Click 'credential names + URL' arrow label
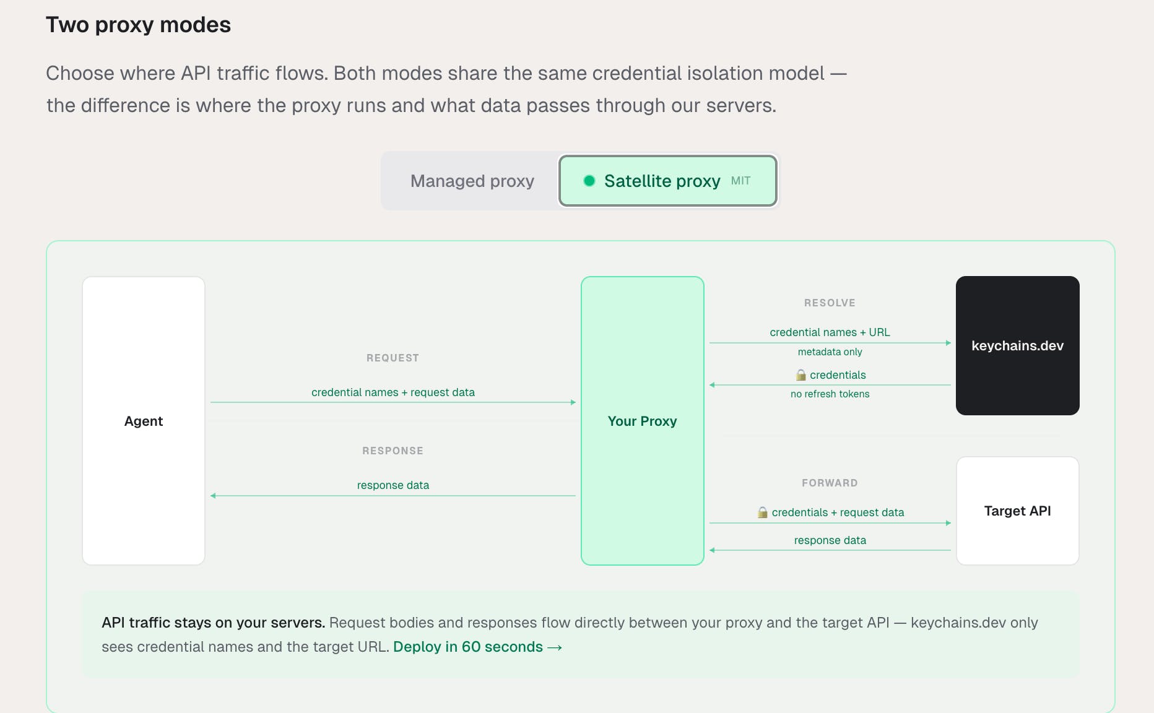The image size is (1154, 713). point(830,332)
